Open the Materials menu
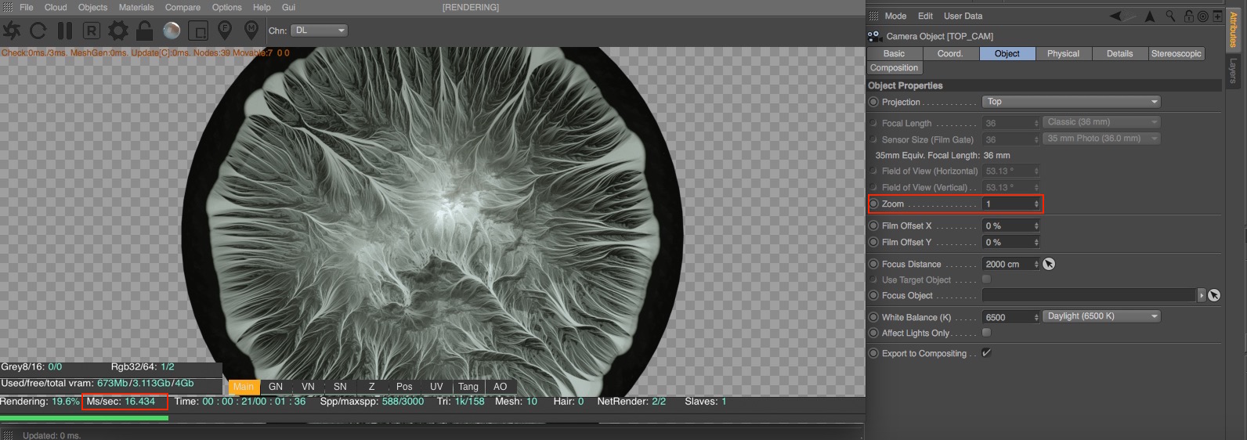 tap(136, 7)
